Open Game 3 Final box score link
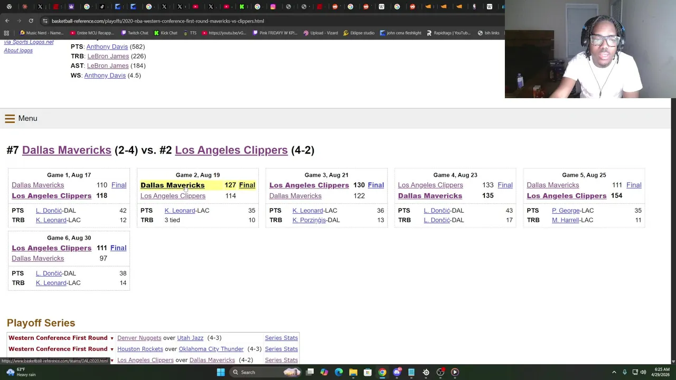 click(375, 185)
